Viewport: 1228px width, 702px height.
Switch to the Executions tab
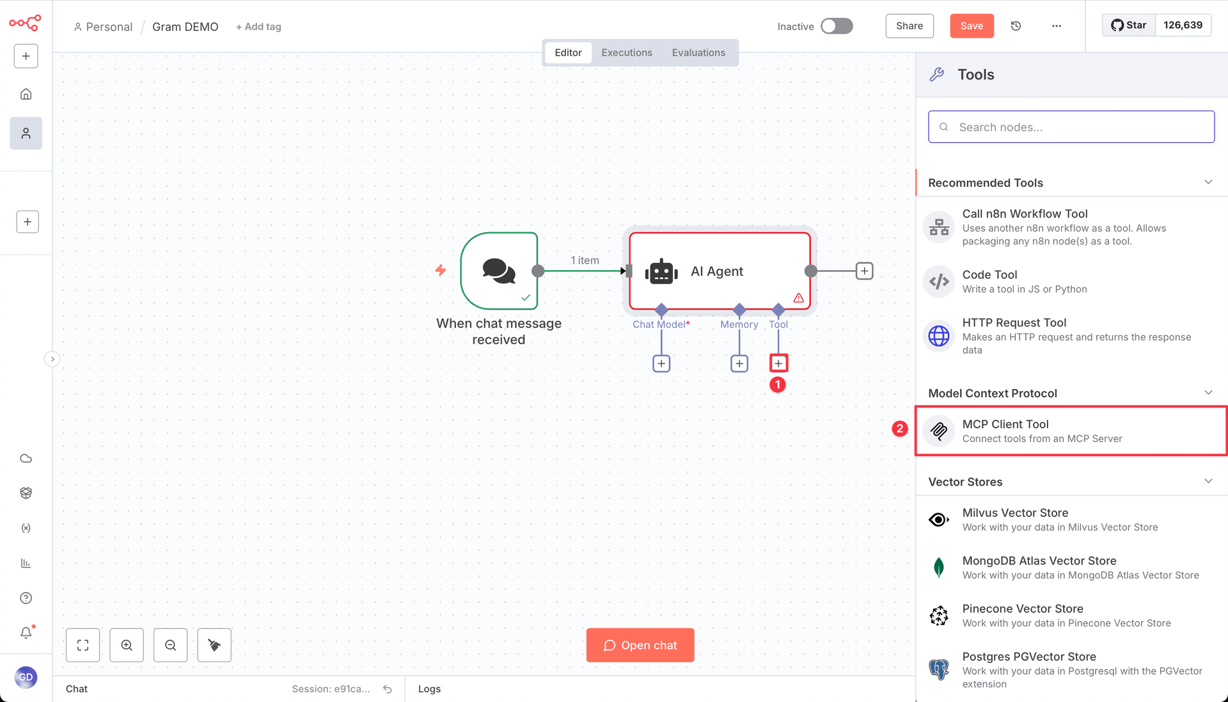[x=626, y=52]
